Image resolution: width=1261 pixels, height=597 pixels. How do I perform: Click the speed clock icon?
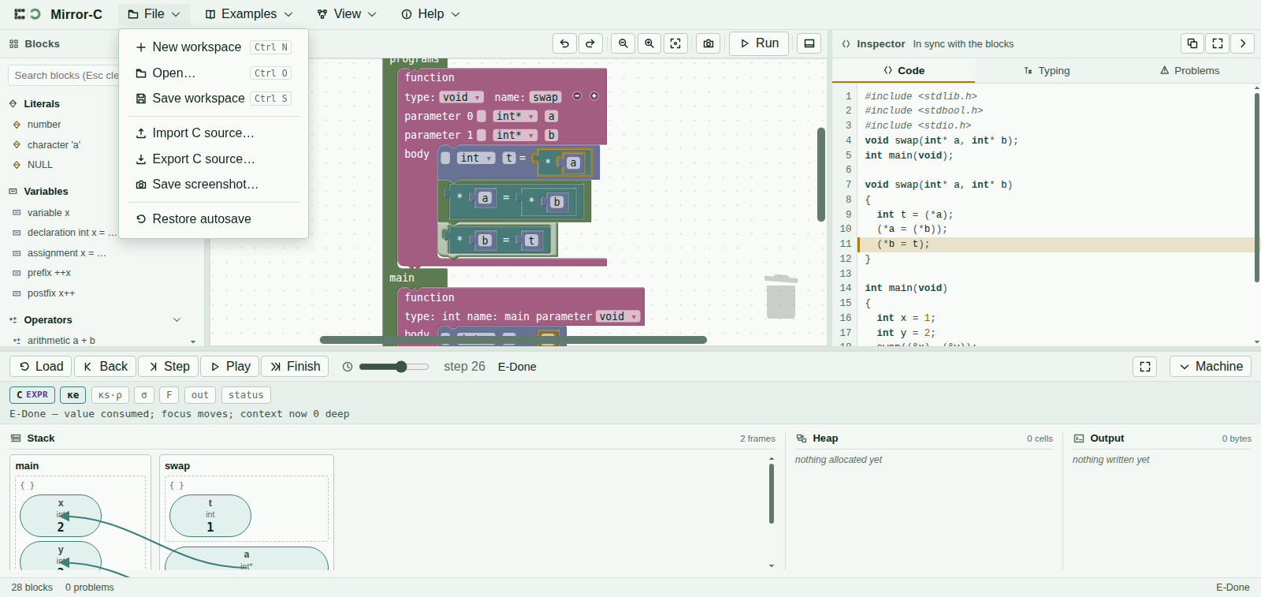(348, 367)
